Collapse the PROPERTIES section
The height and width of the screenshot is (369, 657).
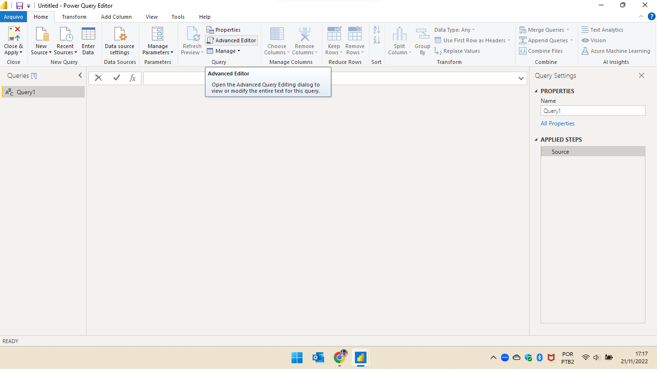[536, 91]
